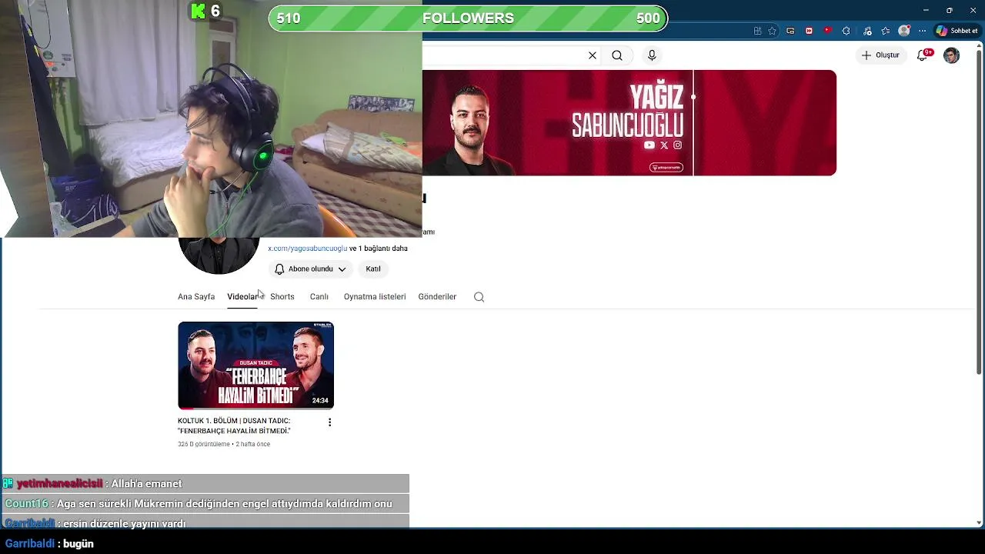Image resolution: width=985 pixels, height=554 pixels.
Task: Open the Gönderiler tab
Action: [x=437, y=296]
